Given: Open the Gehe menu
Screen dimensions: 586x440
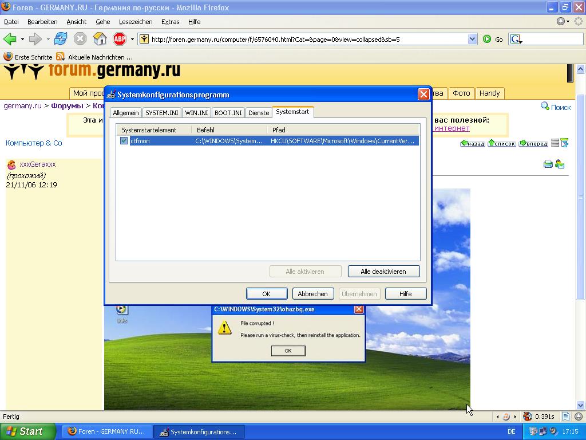Looking at the screenshot, I should coord(103,22).
